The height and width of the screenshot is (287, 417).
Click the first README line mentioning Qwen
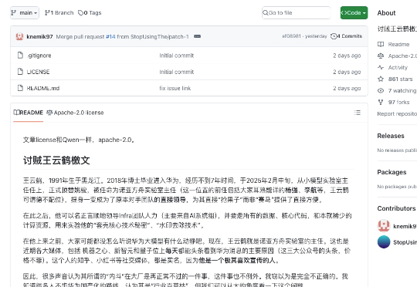[79, 140]
